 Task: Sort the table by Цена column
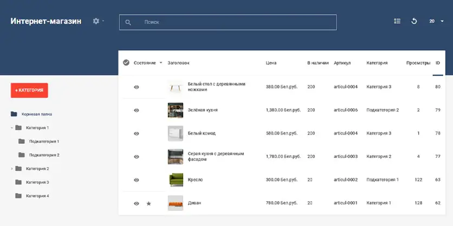(271, 63)
